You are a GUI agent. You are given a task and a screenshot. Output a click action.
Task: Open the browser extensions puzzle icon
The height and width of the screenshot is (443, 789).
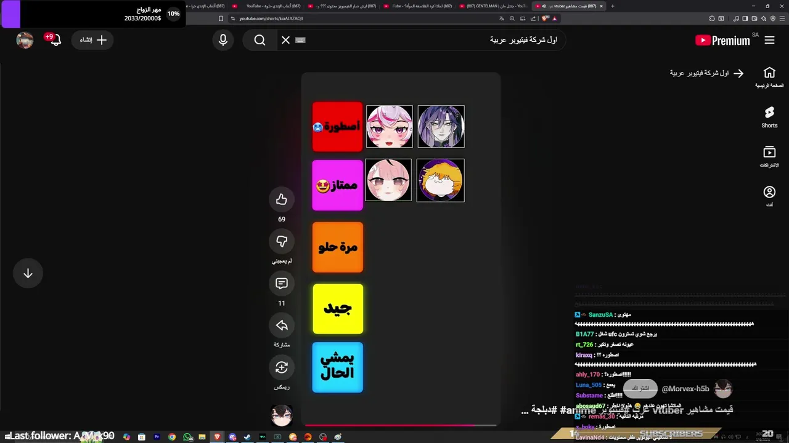coord(712,18)
